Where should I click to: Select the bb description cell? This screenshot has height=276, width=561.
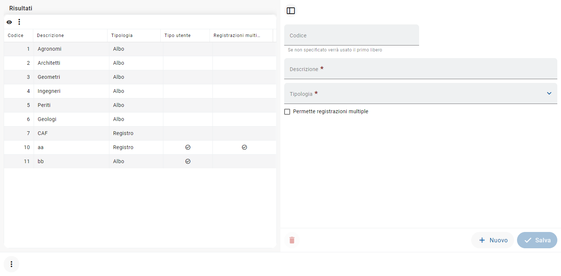71,161
